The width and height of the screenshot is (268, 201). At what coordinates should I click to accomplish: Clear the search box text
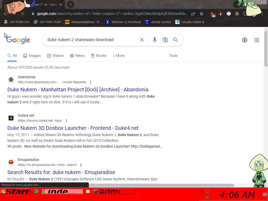coord(142,40)
